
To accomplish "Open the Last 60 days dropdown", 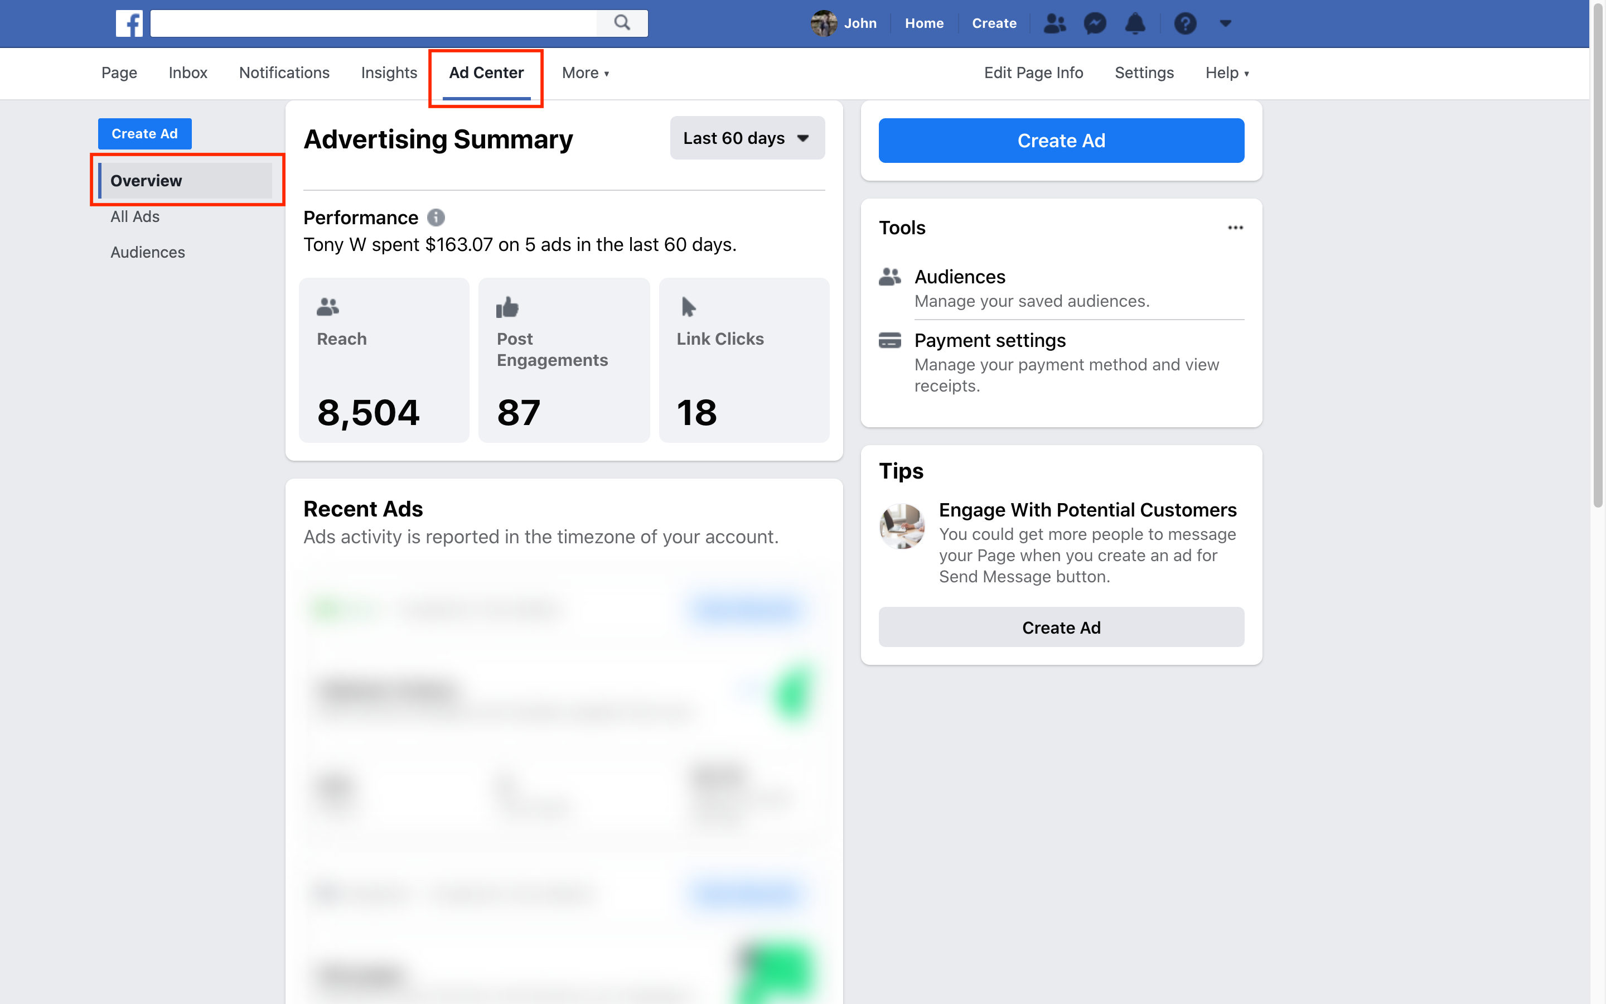I will coord(747,138).
